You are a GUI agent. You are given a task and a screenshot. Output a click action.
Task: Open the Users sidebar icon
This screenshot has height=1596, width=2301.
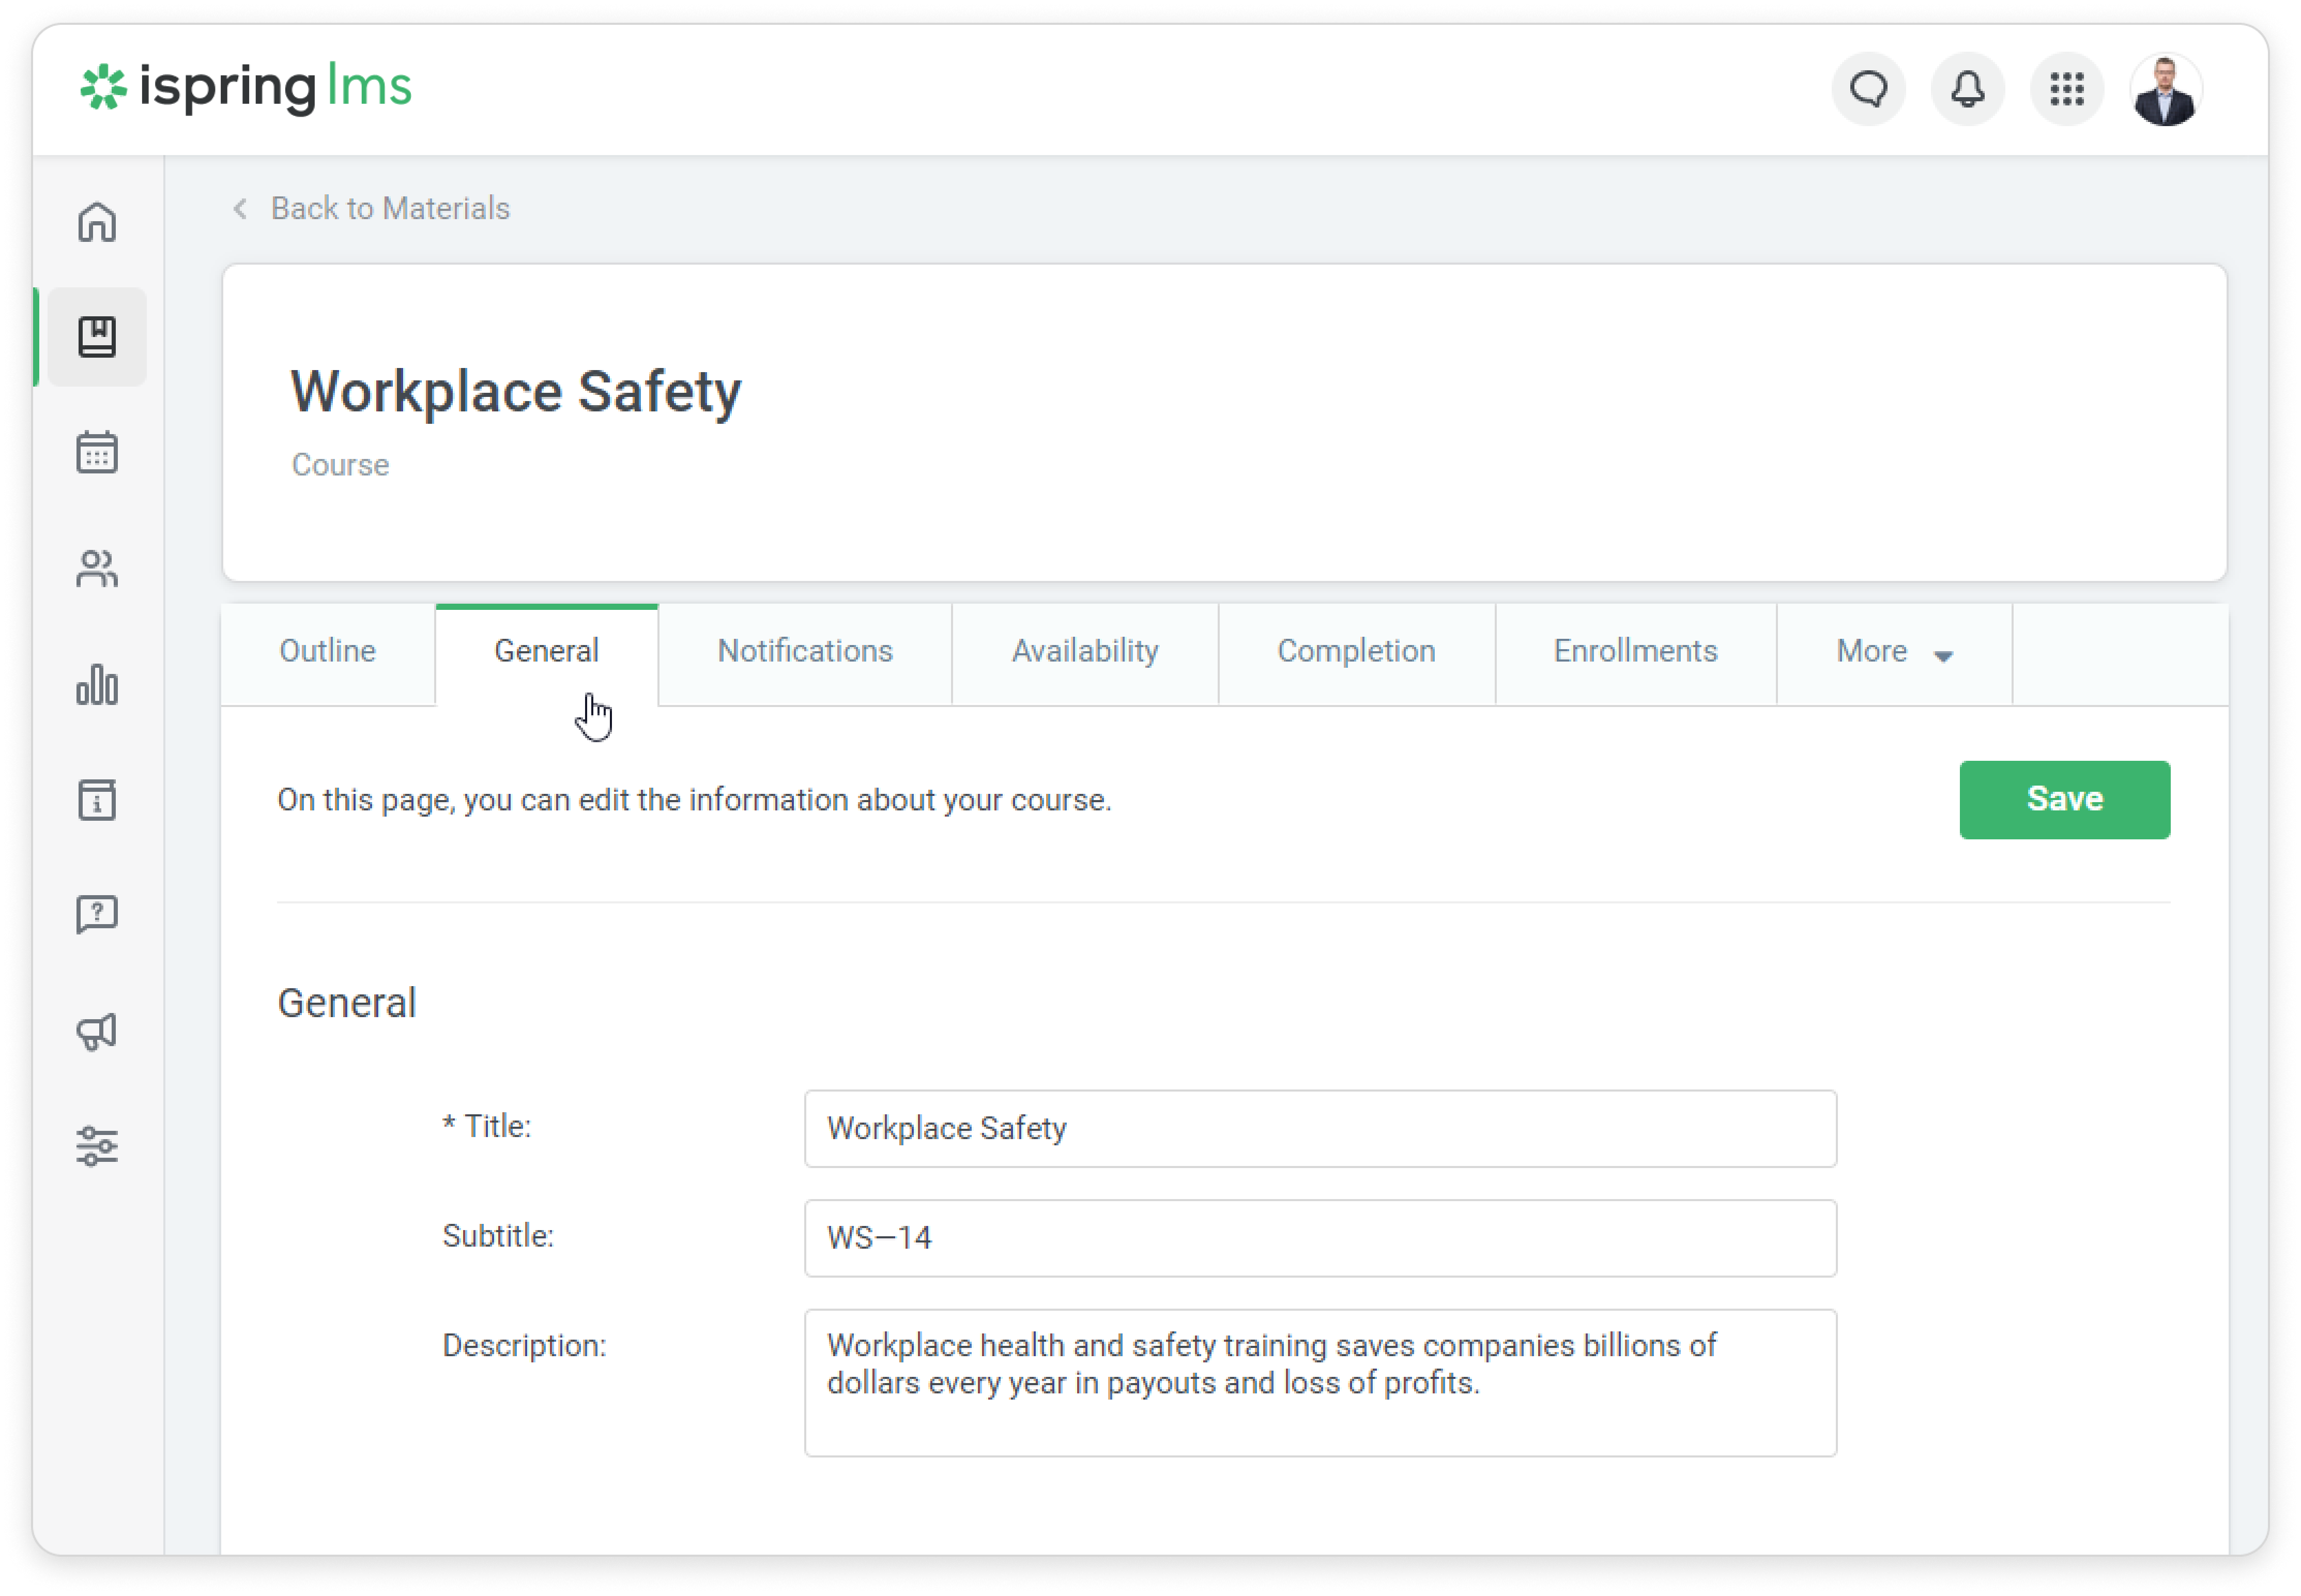tap(97, 569)
